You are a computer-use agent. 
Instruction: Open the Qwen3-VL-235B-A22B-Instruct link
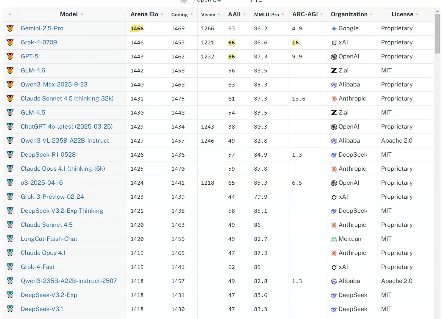(65, 141)
